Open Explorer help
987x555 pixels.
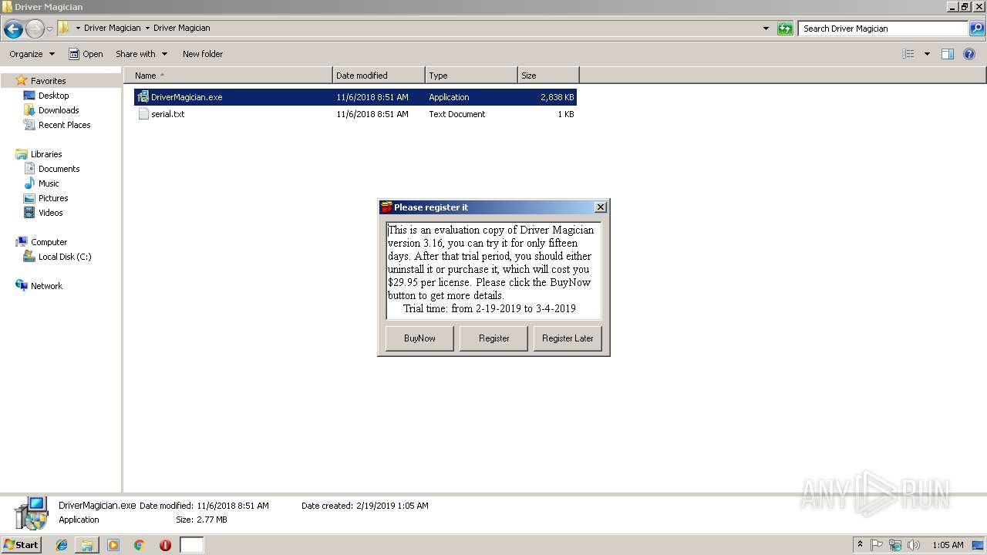click(970, 54)
